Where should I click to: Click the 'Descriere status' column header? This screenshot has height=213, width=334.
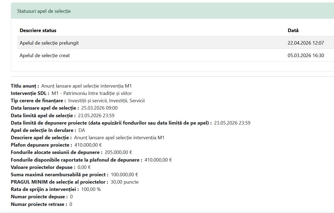click(38, 30)
